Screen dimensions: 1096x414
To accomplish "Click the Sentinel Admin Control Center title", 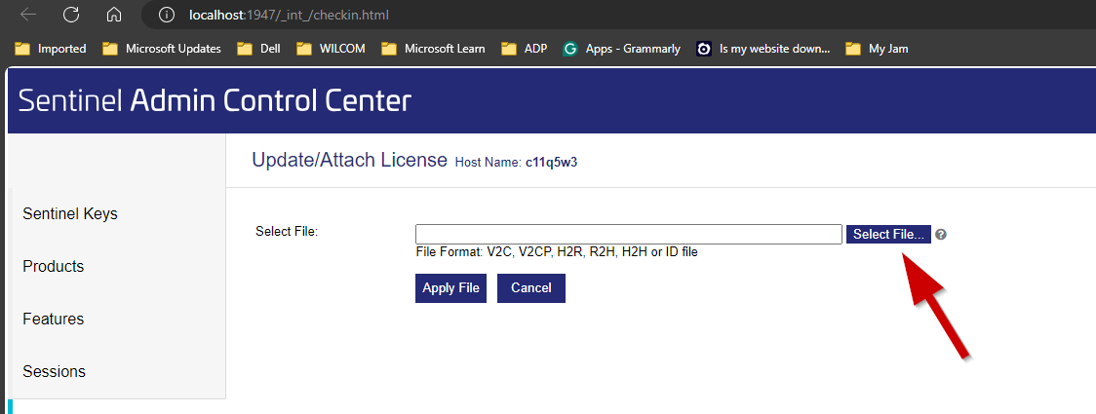I will pos(215,101).
